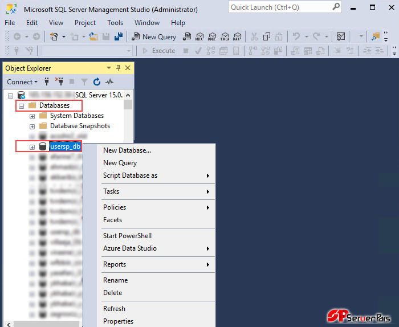Click the Save All toolbar icon

point(119,37)
